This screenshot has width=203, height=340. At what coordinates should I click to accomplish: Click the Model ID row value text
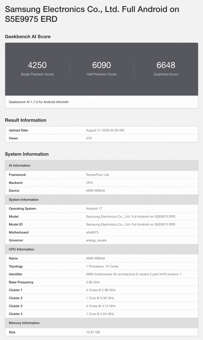pyautogui.click(x=131, y=224)
